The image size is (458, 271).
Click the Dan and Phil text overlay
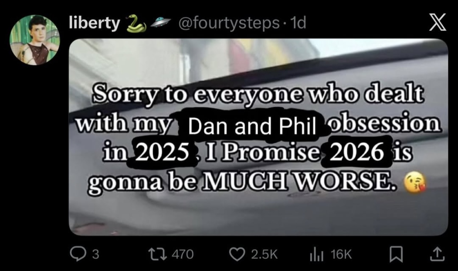(x=252, y=126)
